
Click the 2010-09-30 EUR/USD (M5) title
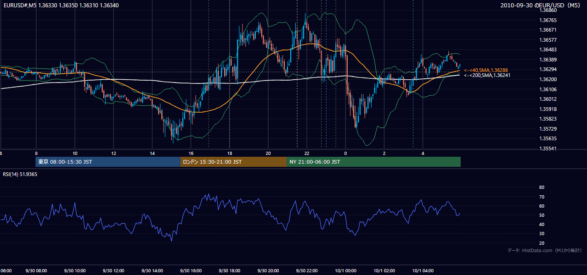[x=541, y=5]
